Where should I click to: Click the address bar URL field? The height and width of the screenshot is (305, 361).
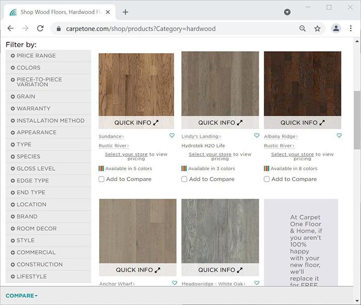[175, 29]
